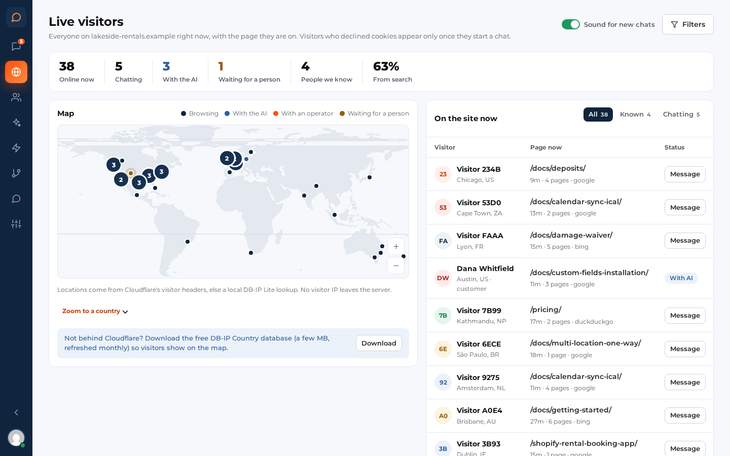Click the chat bubble logo in the sidebar
The image size is (730, 456).
pos(16,17)
